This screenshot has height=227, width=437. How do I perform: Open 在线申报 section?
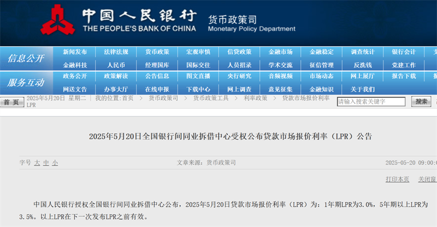(157, 89)
